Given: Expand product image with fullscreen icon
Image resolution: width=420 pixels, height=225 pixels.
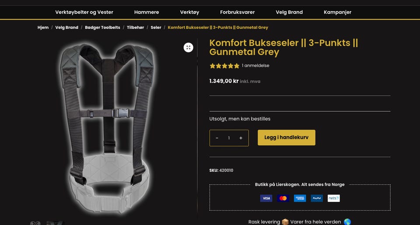Looking at the screenshot, I should point(188,48).
